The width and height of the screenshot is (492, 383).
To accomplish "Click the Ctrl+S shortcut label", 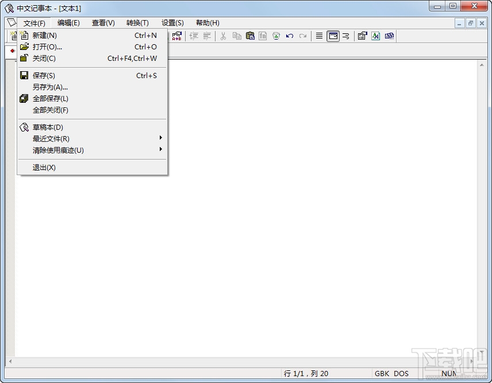I will coord(146,76).
